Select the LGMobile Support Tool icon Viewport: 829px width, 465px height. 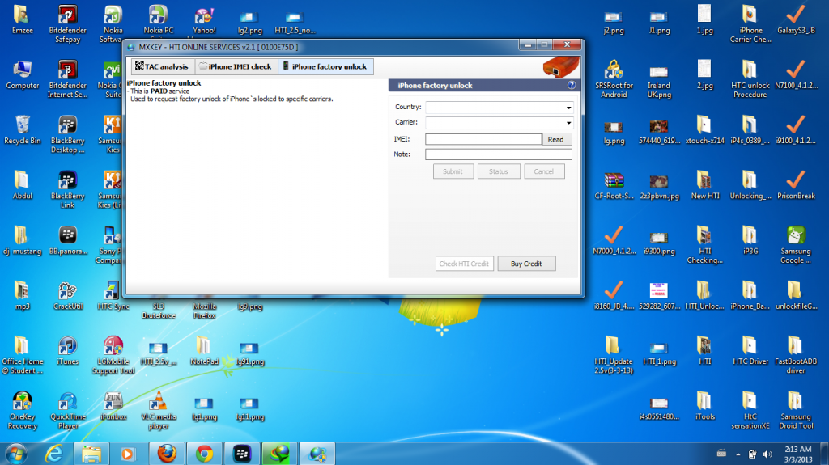click(x=113, y=355)
